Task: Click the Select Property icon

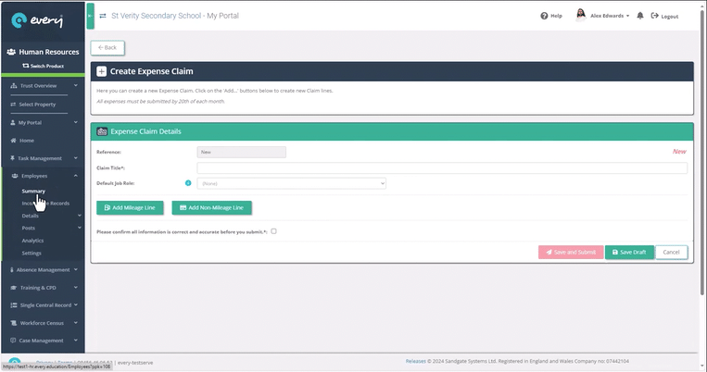Action: [x=13, y=104]
